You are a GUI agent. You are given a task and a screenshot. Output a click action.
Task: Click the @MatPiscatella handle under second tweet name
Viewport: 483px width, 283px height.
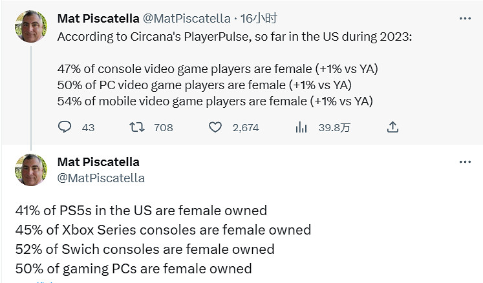101,178
